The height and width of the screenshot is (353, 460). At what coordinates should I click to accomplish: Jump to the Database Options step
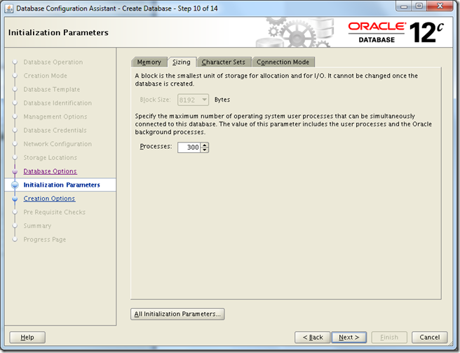50,171
